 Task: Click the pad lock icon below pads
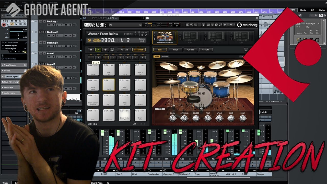[x=96, y=124]
